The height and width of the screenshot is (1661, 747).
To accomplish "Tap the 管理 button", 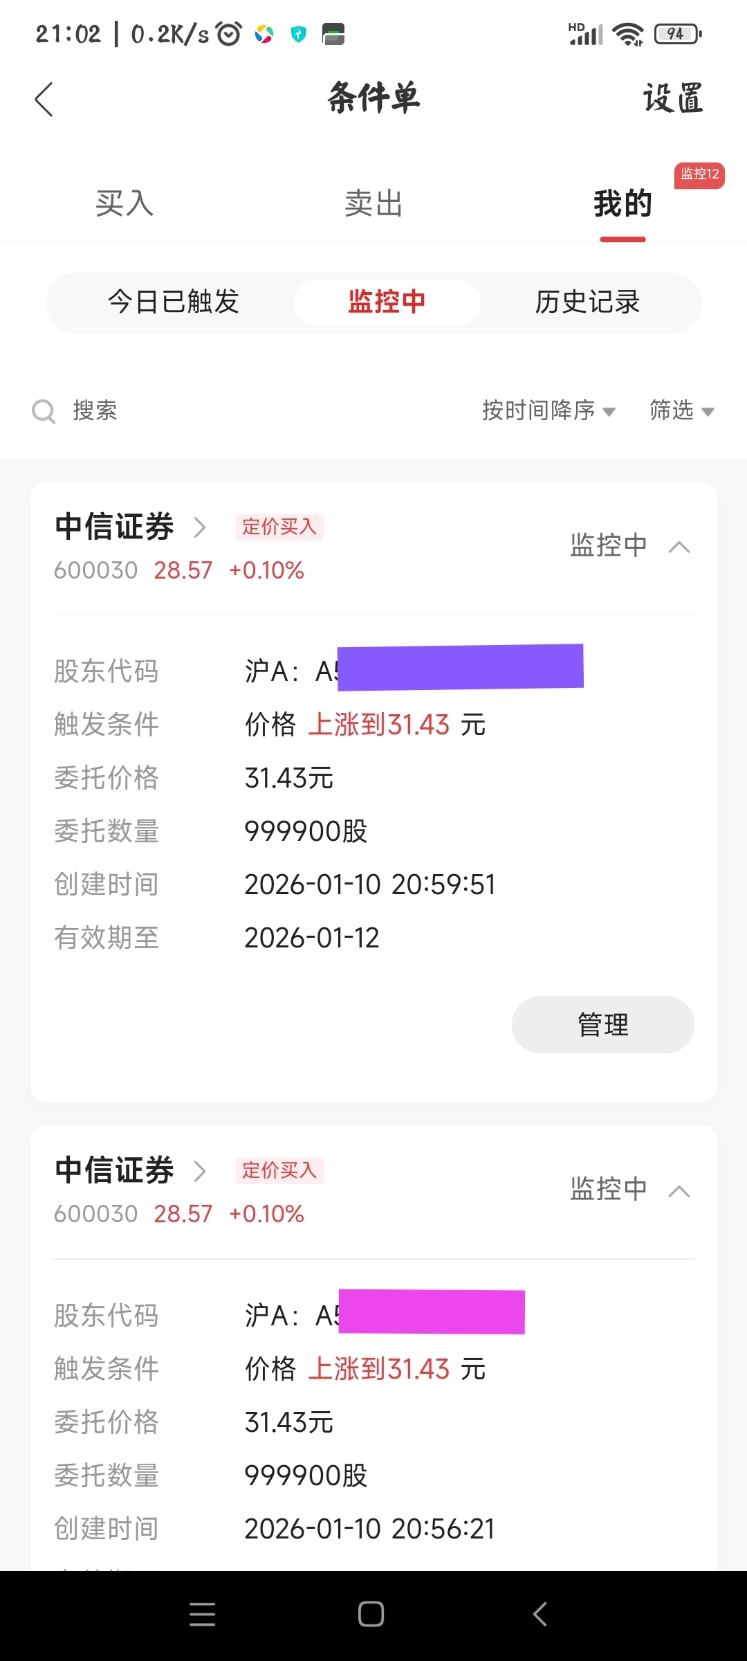I will [x=602, y=1024].
